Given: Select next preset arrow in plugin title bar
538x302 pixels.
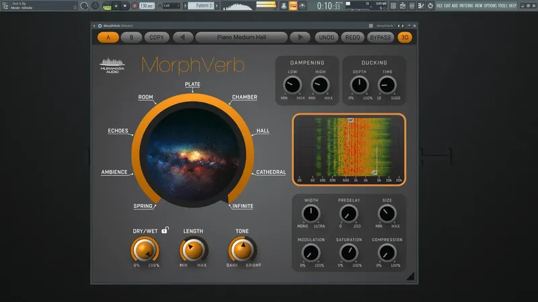Looking at the screenshot, I should pyautogui.click(x=403, y=26).
